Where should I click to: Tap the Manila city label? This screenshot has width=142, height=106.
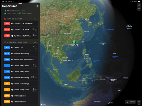click(86, 55)
